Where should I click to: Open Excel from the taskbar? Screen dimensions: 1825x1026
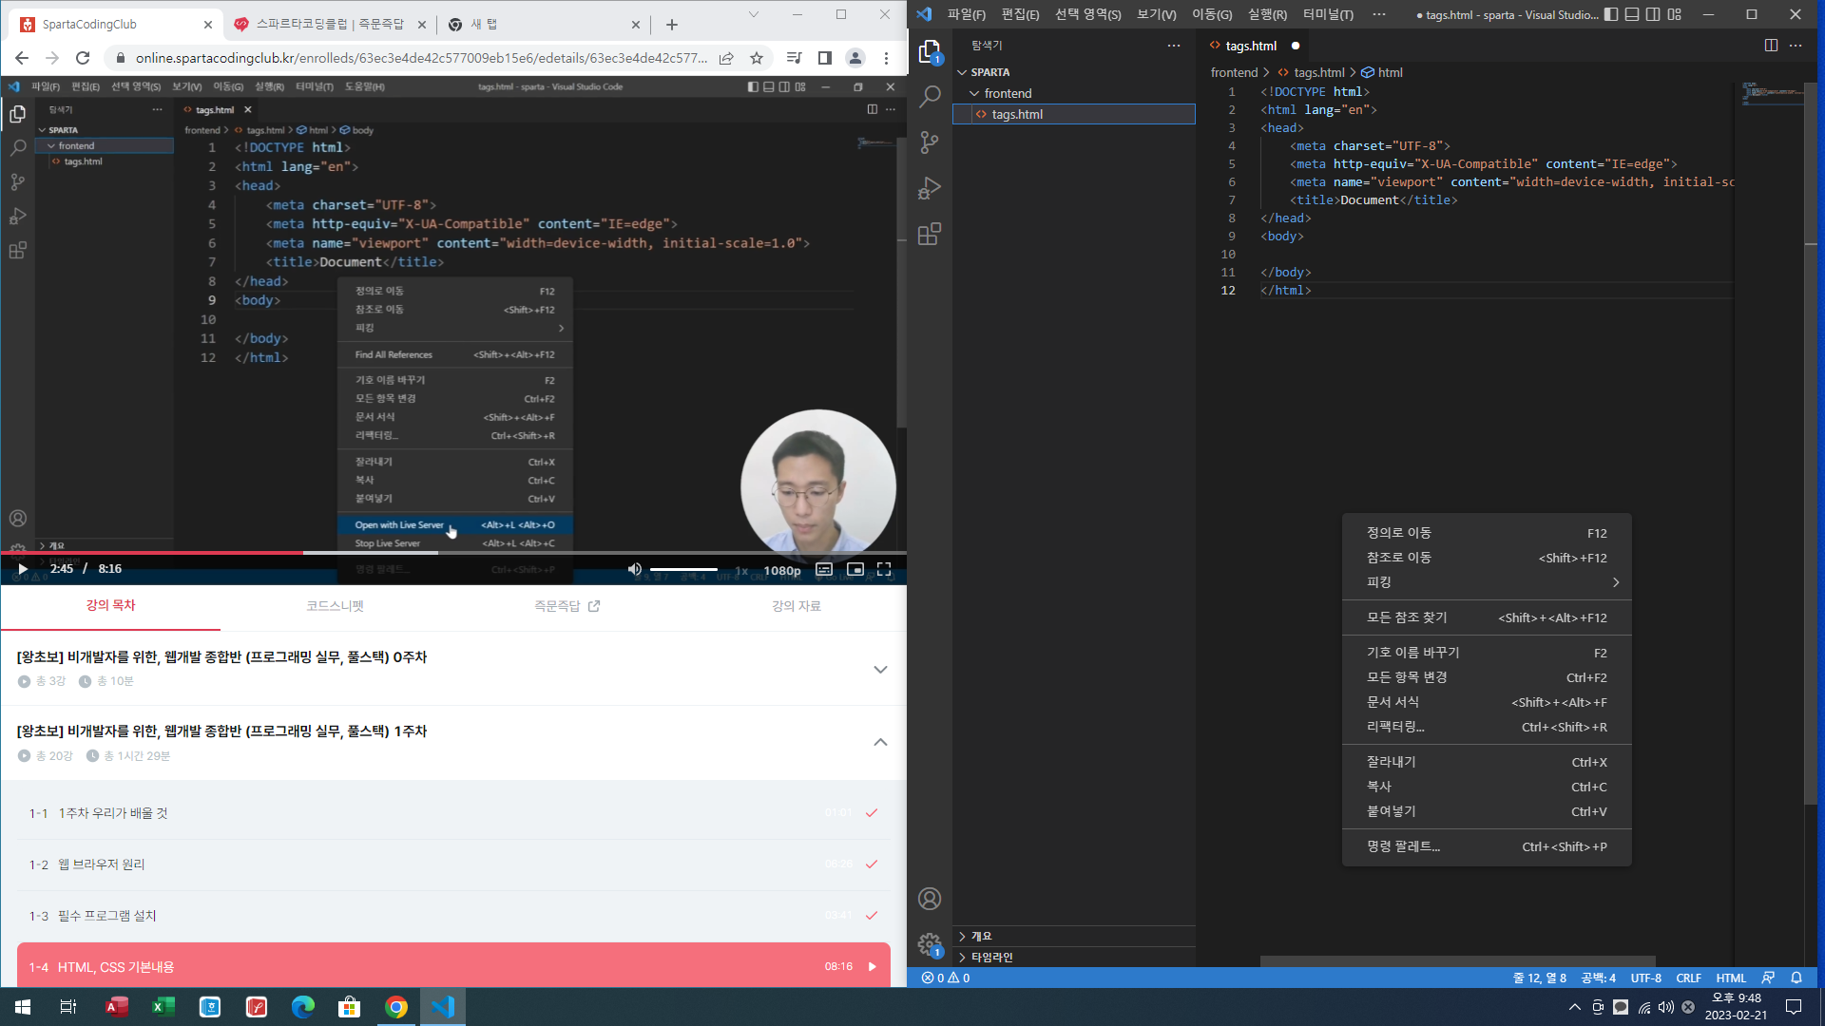(x=163, y=1007)
